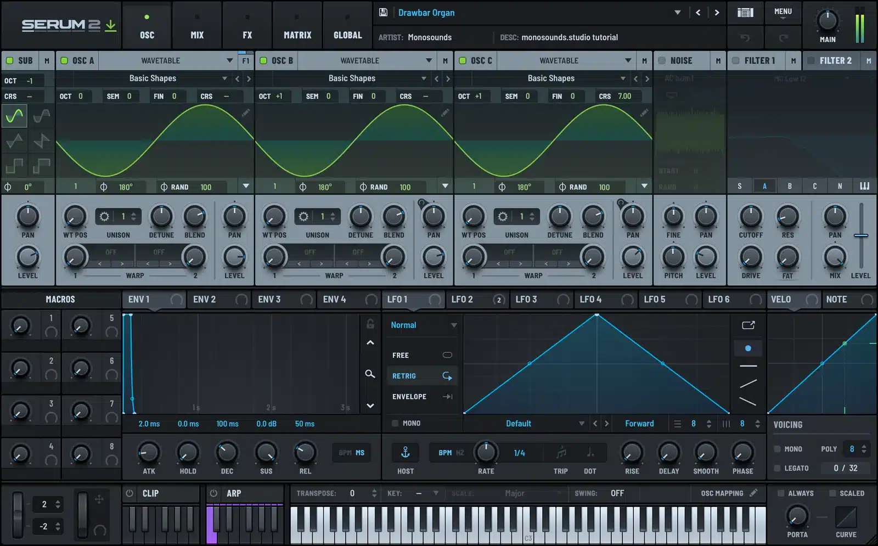Image resolution: width=878 pixels, height=546 pixels.
Task: Open OSC A unison settings gear
Action: [104, 216]
